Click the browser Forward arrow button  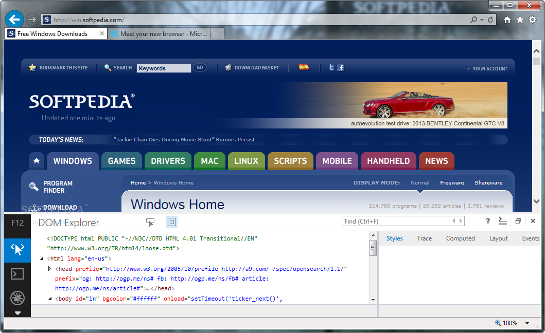(x=32, y=20)
